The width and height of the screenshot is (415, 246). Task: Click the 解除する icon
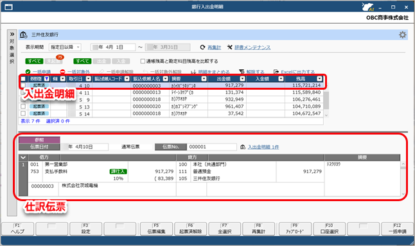click(x=242, y=72)
